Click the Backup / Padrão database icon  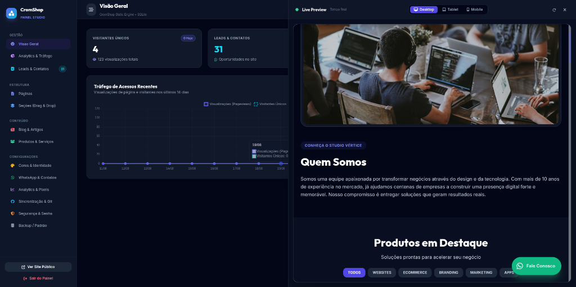(12, 226)
